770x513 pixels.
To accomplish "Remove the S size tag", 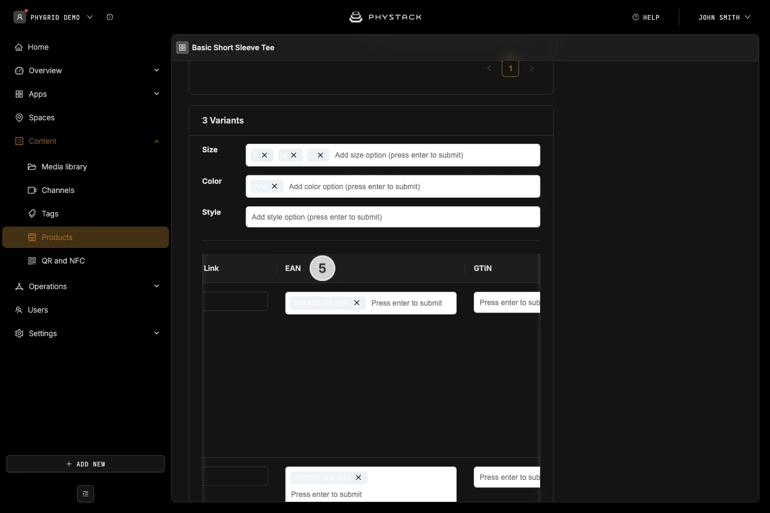I will [x=264, y=155].
